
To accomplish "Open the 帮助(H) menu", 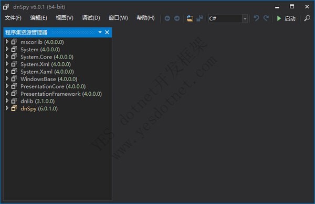I will point(145,18).
